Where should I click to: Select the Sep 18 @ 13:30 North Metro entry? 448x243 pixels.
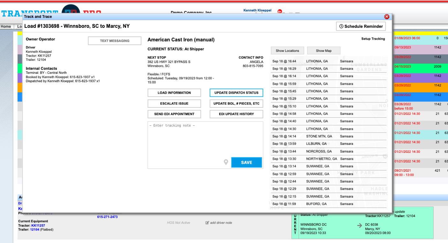(329, 159)
